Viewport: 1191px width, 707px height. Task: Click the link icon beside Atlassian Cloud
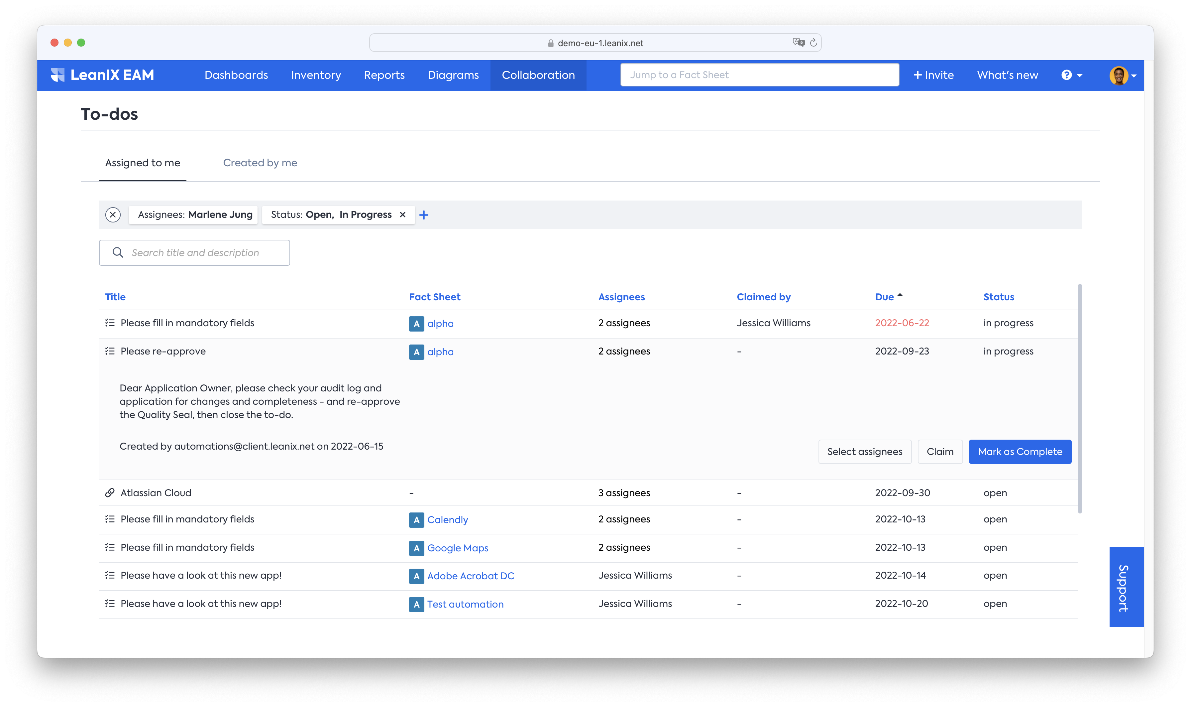[x=110, y=493]
